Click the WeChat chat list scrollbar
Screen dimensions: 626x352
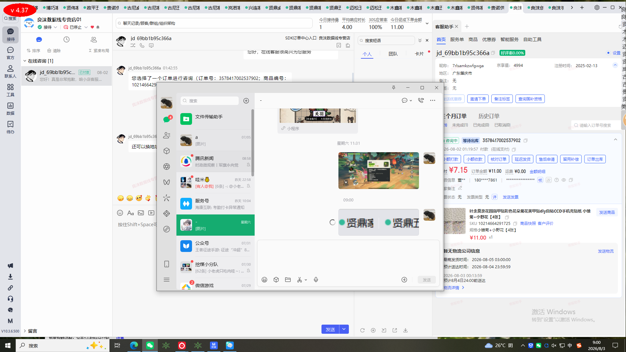(x=253, y=142)
